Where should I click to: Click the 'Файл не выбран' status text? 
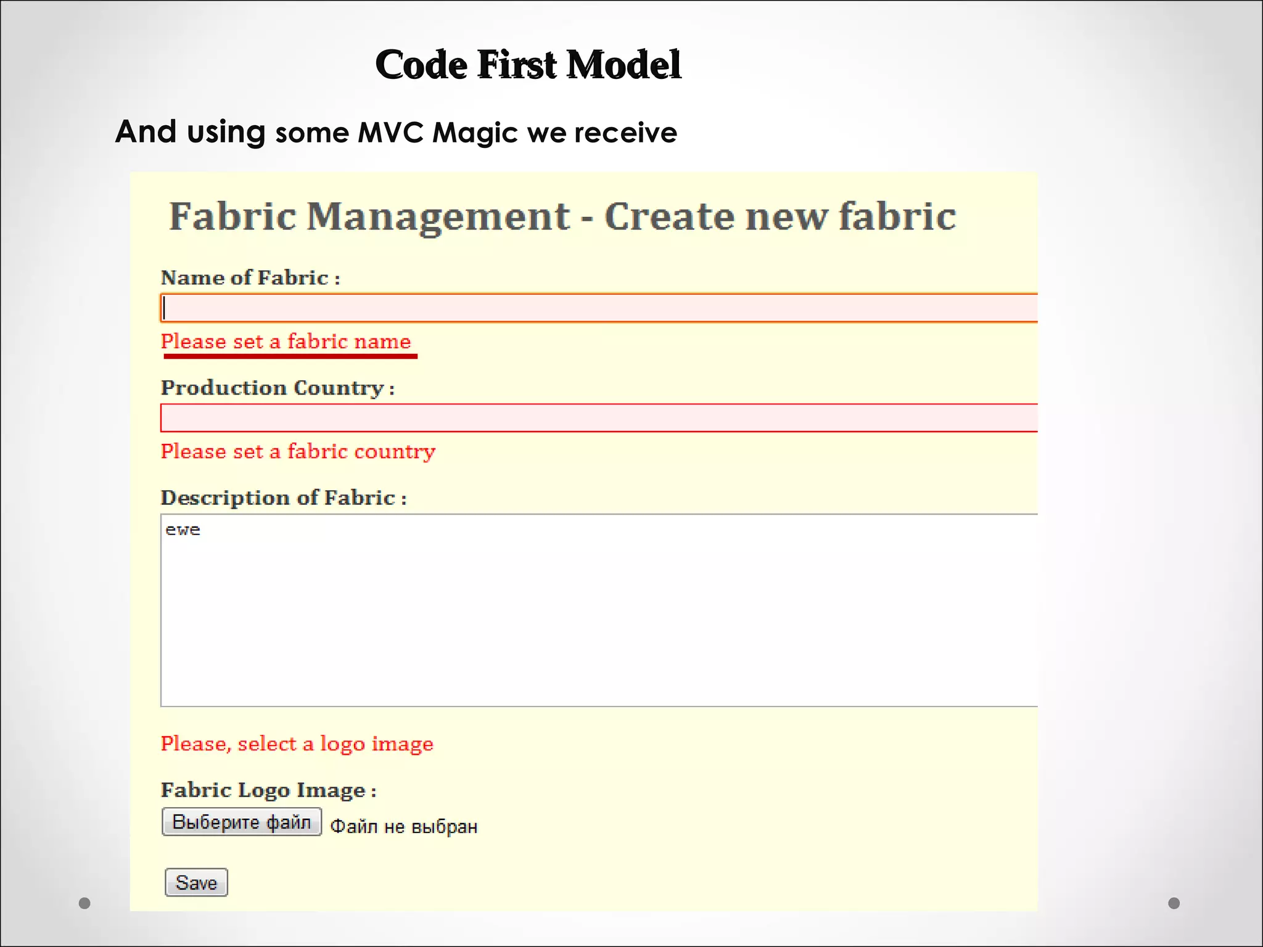click(x=404, y=827)
